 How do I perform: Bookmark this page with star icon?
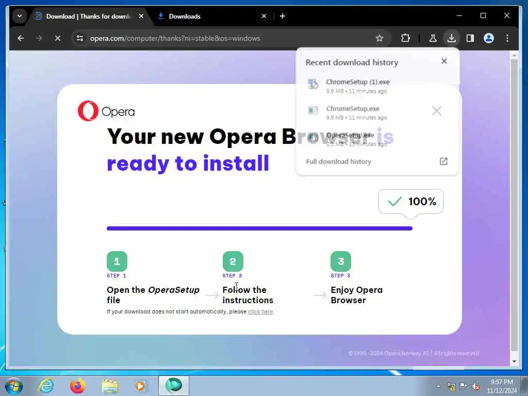tap(379, 38)
